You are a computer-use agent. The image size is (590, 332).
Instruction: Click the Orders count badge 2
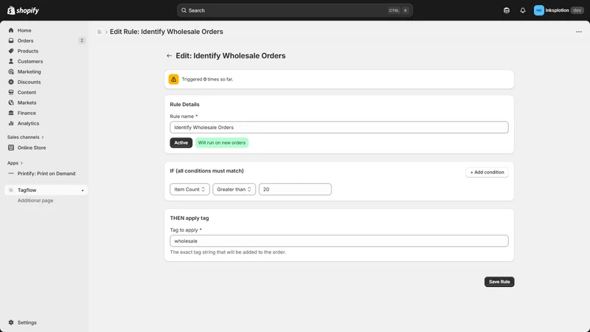click(x=82, y=41)
